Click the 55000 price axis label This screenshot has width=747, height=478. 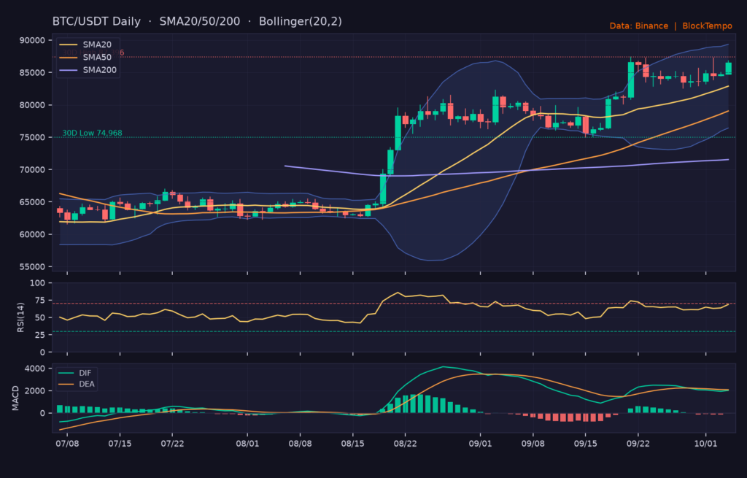tap(32, 267)
